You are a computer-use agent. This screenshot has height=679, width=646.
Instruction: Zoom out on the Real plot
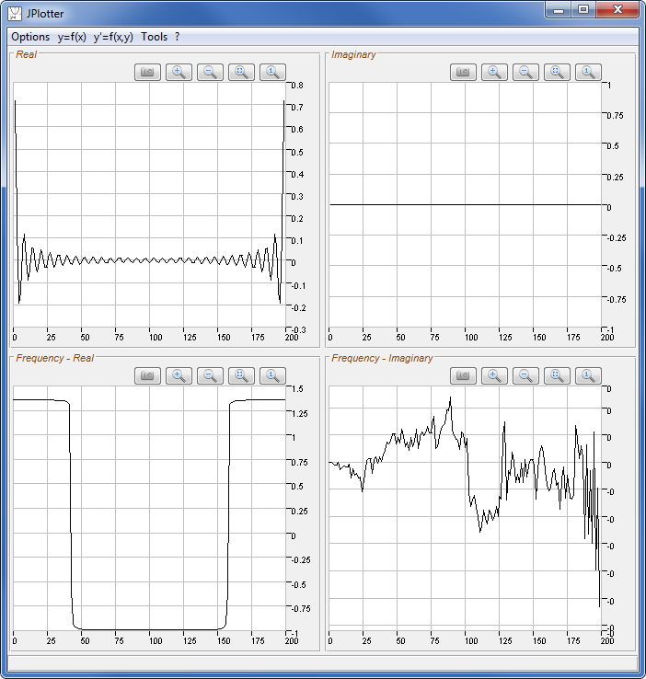click(x=211, y=72)
